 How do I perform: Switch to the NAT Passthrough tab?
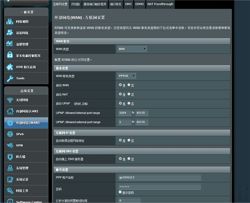point(160,4)
